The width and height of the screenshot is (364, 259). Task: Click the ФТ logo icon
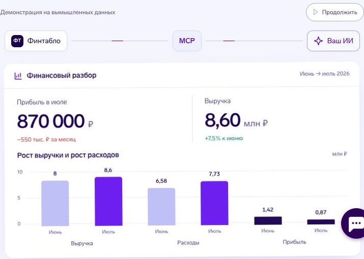(x=17, y=41)
